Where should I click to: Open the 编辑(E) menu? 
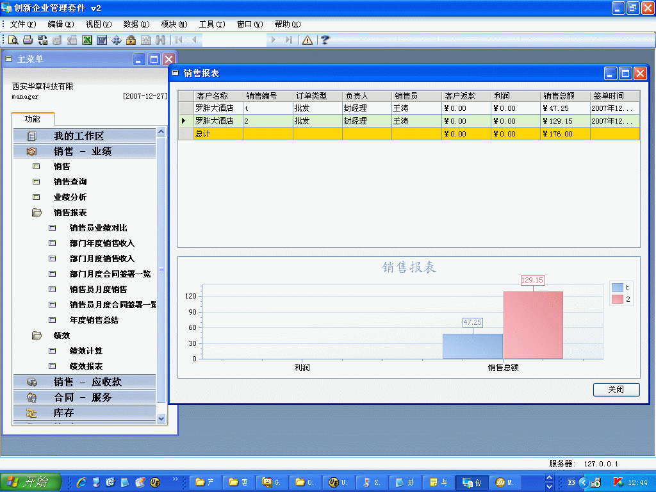(61, 24)
